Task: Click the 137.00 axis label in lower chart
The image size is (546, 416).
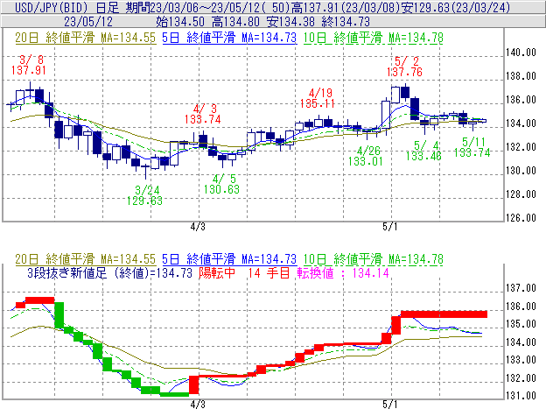Action: [x=521, y=288]
